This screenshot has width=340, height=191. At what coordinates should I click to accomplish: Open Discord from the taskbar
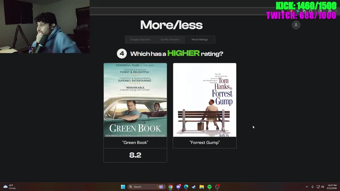178,187
